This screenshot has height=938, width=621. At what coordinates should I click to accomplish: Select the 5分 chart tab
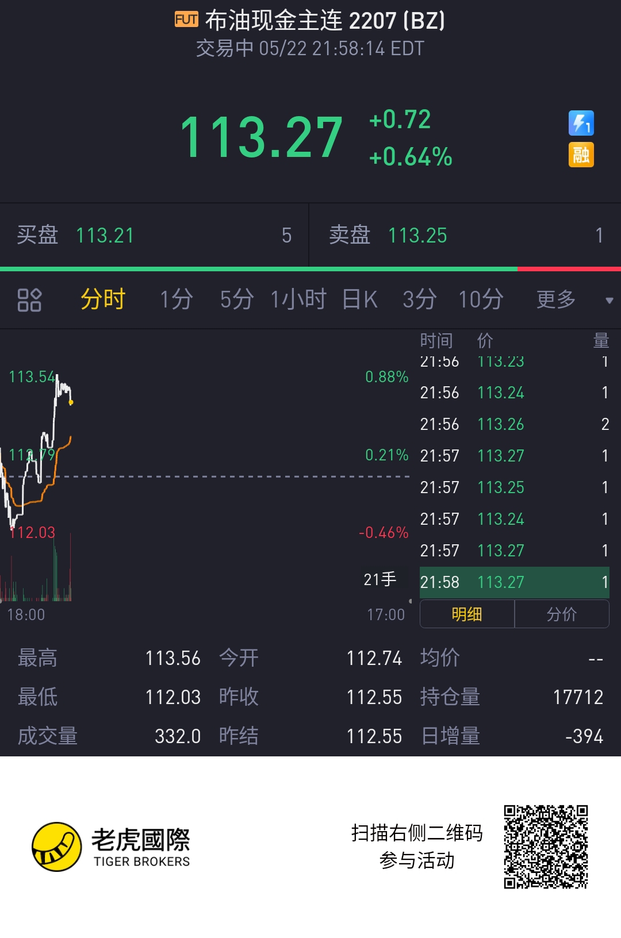pyautogui.click(x=236, y=300)
